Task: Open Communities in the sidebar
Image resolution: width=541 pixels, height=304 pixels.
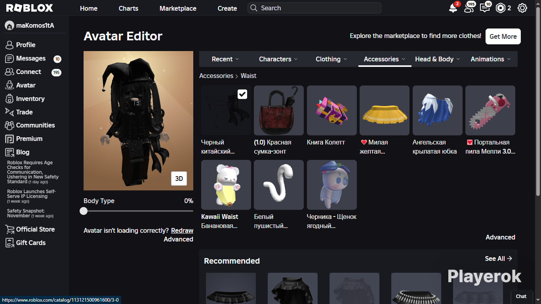Action: coord(35,125)
